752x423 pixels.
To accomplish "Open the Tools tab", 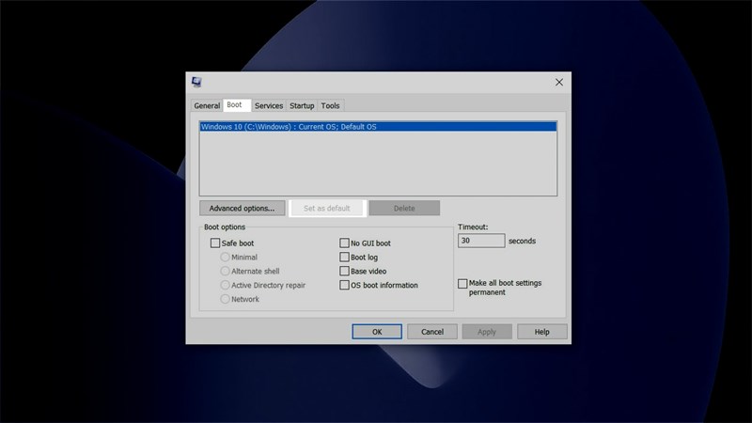I will pyautogui.click(x=331, y=105).
